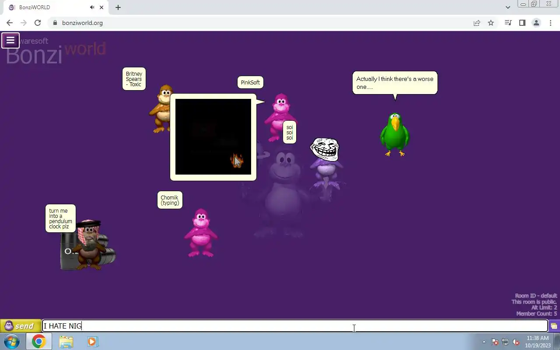Open volume mixer speaker icon
The height and width of the screenshot is (350, 560).
pyautogui.click(x=516, y=342)
